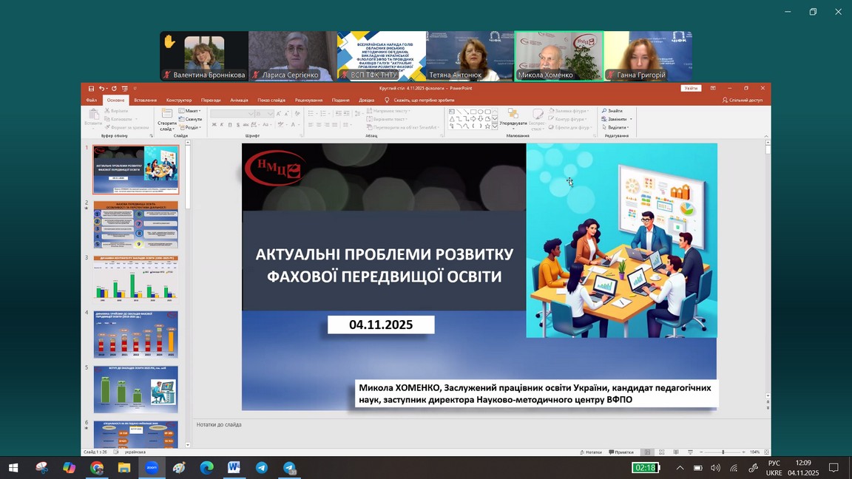
Task: Toggle Normal view button in status bar
Action: click(647, 452)
